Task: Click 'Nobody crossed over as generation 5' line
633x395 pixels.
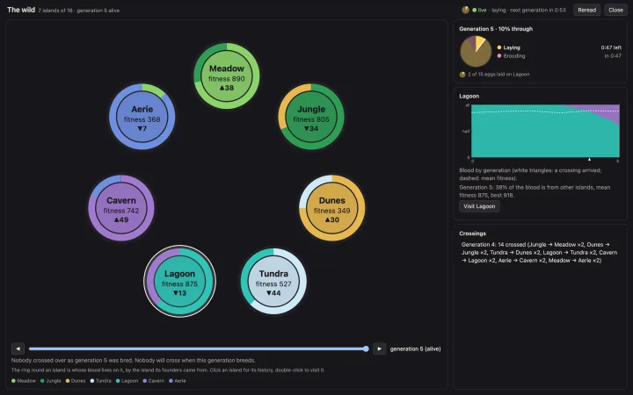Action: click(134, 361)
